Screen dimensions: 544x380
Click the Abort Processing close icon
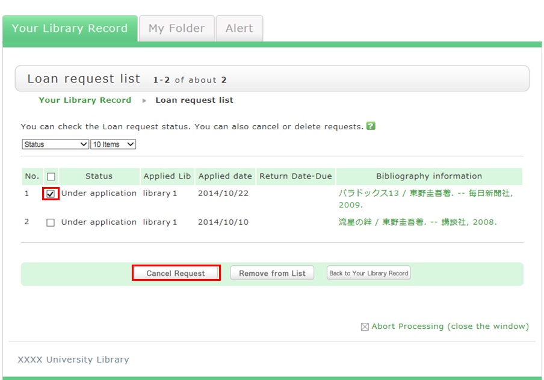coord(364,327)
